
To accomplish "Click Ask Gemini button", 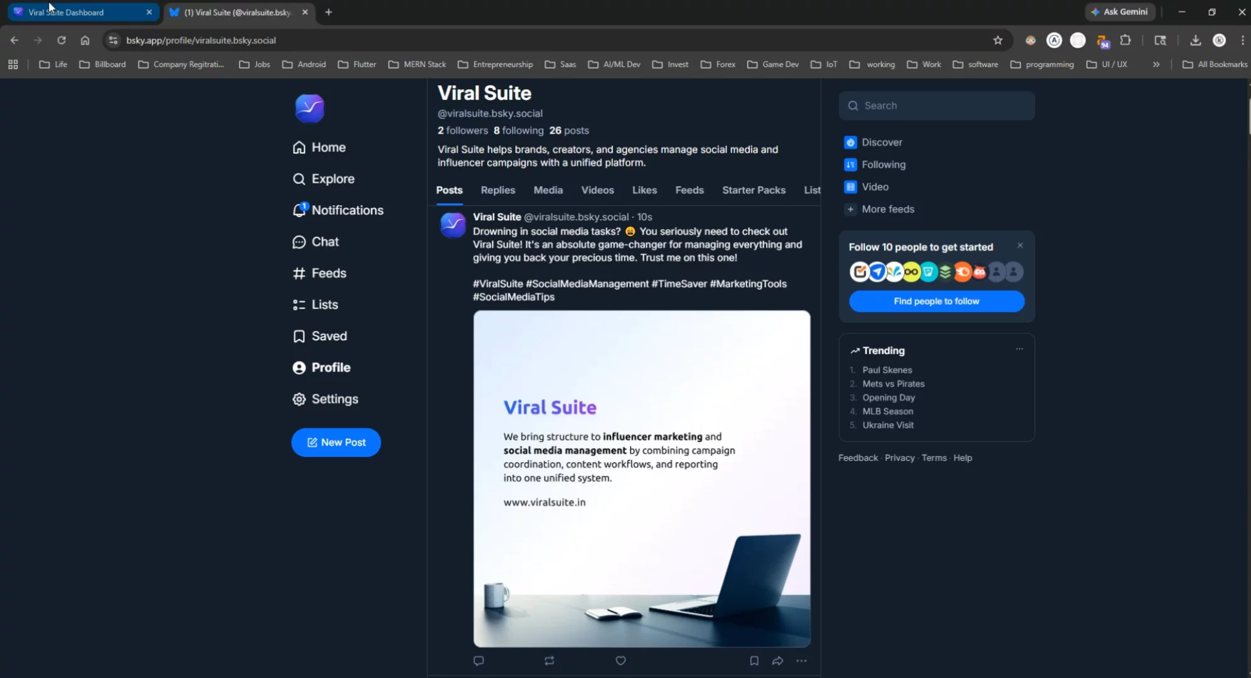I will tap(1120, 12).
